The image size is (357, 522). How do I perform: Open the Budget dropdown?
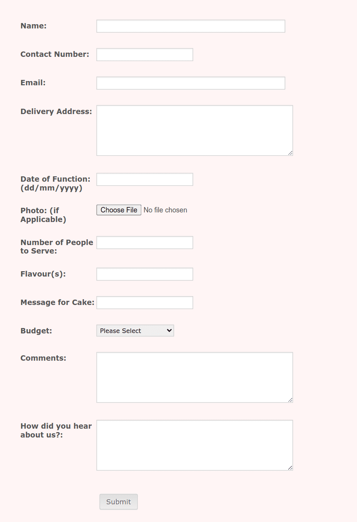coord(135,330)
